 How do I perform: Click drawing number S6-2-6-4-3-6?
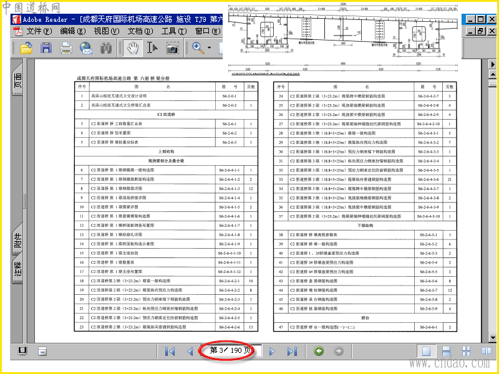pyautogui.click(x=429, y=180)
